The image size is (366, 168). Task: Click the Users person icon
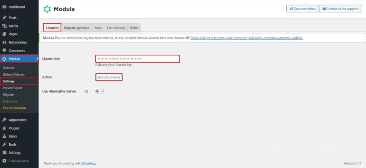pyautogui.click(x=4, y=136)
